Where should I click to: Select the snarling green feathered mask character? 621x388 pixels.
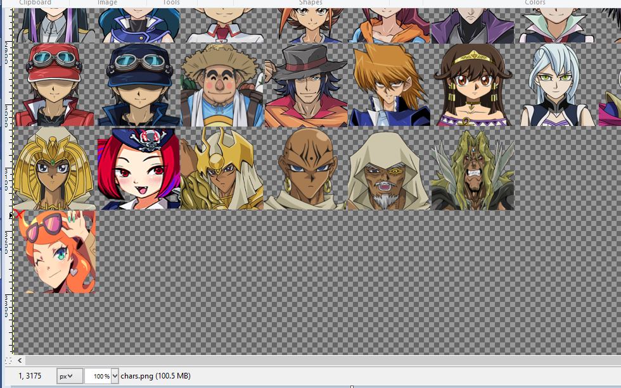[473, 170]
